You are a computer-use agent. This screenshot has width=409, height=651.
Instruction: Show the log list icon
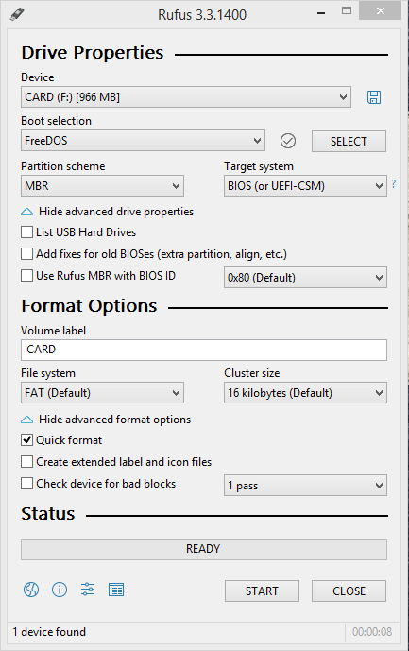tap(116, 590)
